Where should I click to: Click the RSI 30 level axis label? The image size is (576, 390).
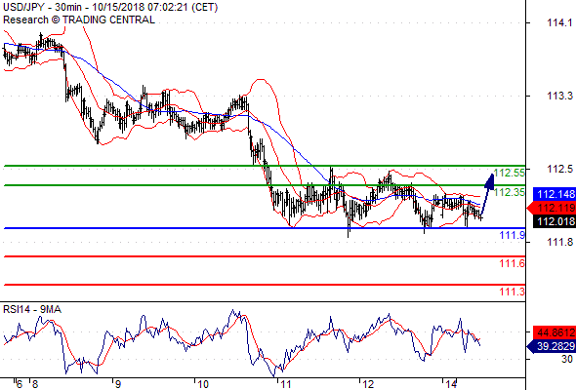pos(567,359)
